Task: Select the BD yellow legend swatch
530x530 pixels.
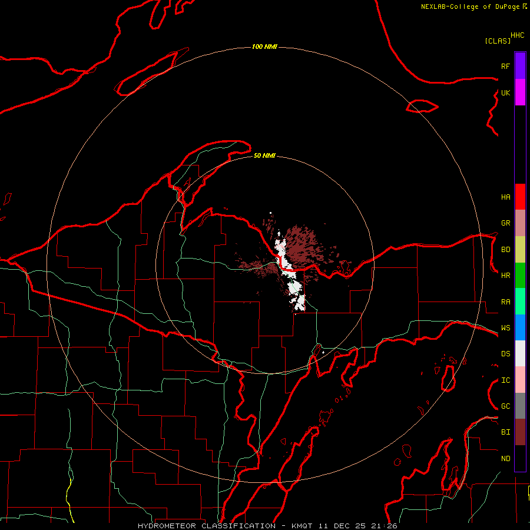Action: (520, 249)
